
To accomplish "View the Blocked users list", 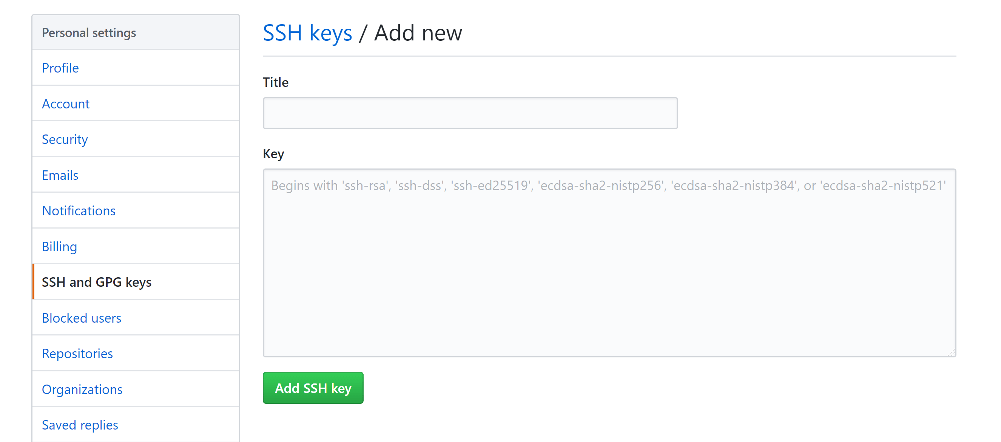I will point(81,318).
